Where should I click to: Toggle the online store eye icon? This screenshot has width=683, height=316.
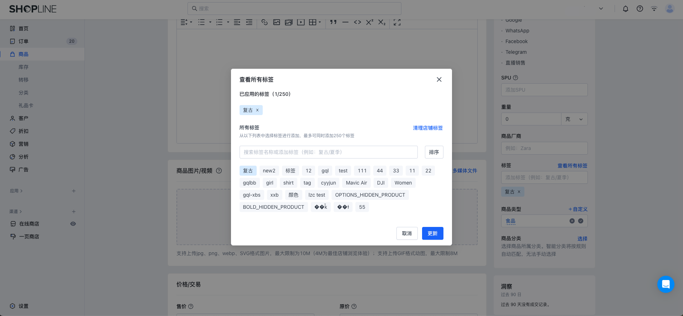[73, 224]
